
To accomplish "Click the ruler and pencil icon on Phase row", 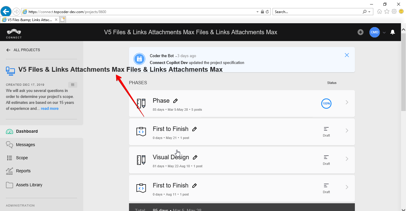I will [141, 103].
